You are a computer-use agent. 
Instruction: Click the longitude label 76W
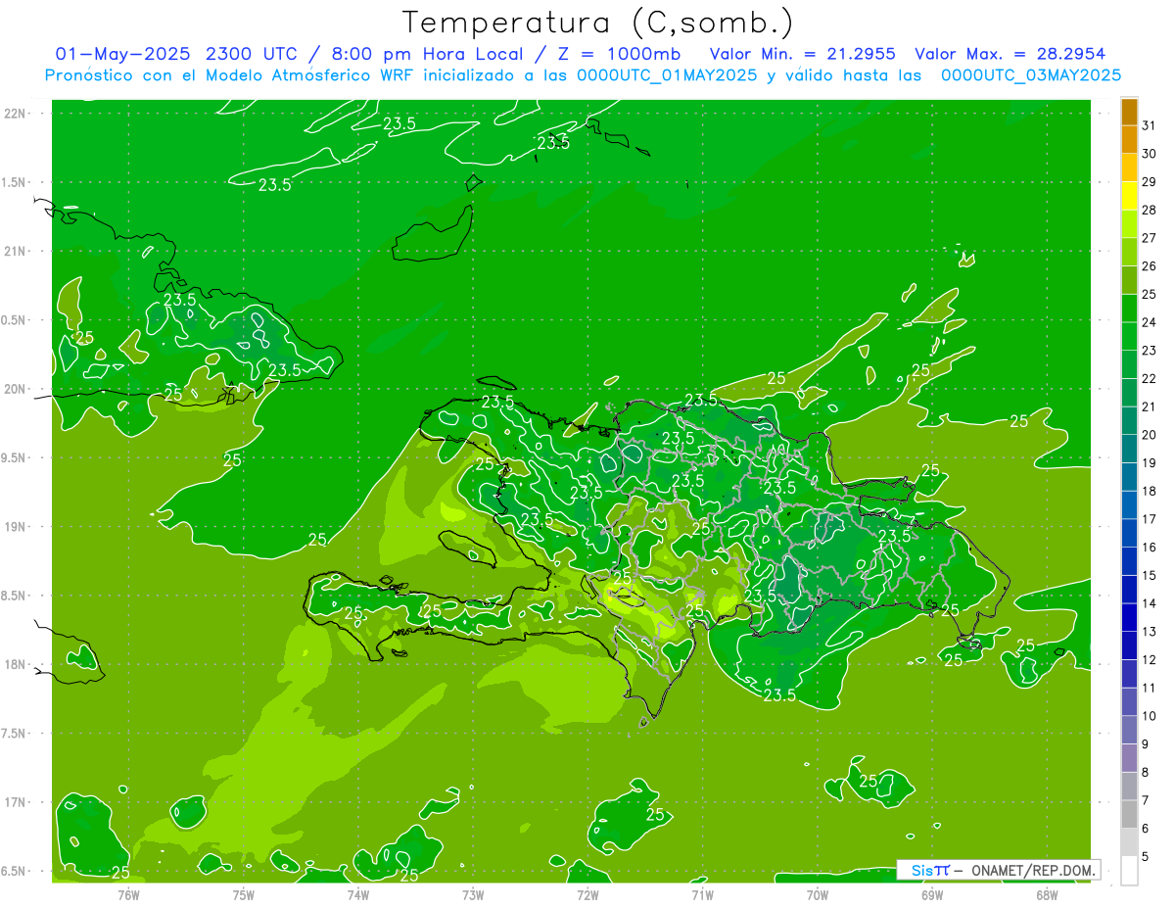(x=128, y=895)
